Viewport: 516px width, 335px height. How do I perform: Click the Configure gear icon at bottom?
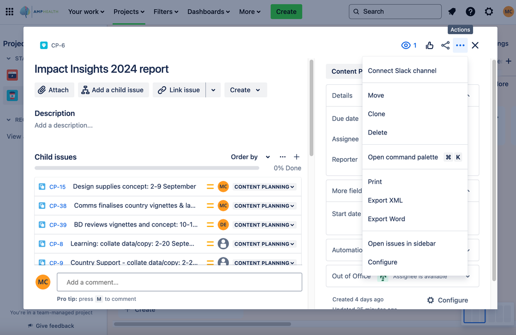pyautogui.click(x=430, y=300)
